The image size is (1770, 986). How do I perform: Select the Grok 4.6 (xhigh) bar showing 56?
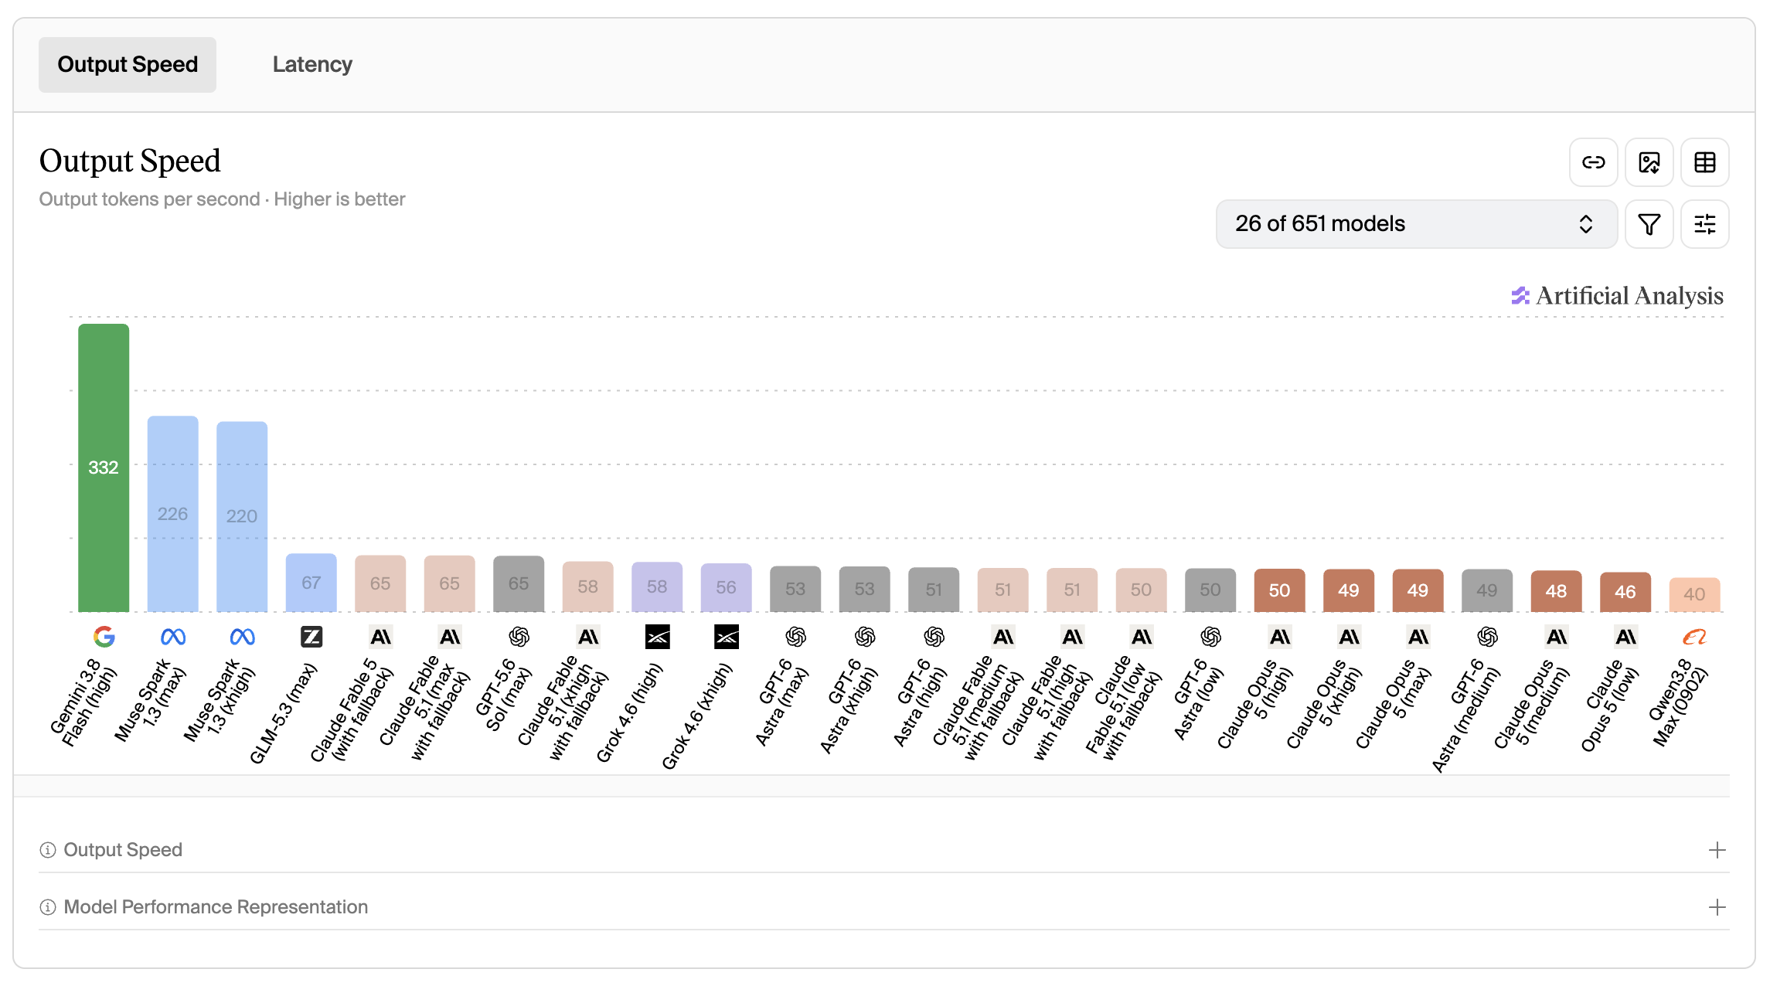click(x=727, y=587)
